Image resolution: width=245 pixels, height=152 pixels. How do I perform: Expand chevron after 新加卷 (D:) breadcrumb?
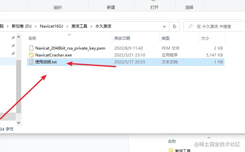tap(36, 27)
